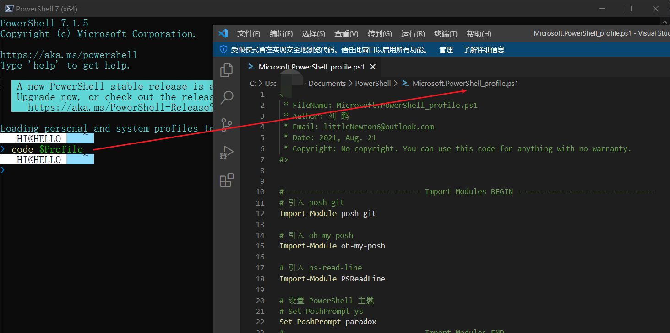
Task: Click the 了解详细信息 link
Action: pyautogui.click(x=484, y=50)
